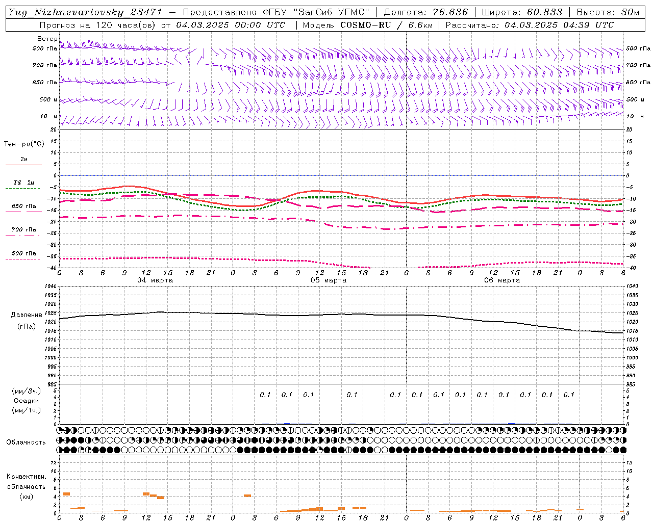The height and width of the screenshot is (522, 653).
Task: Click the 06 марта date label
Action: (x=502, y=280)
